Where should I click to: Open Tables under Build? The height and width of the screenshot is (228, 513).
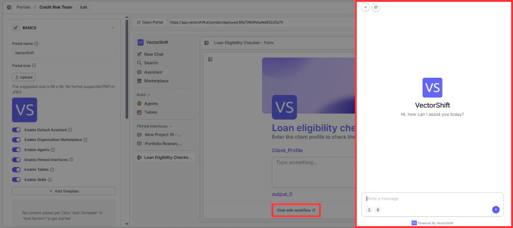[147, 112]
